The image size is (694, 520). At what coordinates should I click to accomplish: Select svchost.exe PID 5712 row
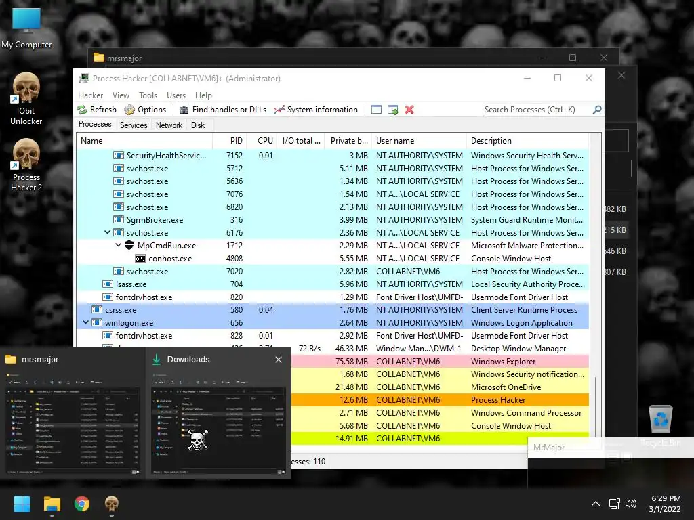click(332, 169)
